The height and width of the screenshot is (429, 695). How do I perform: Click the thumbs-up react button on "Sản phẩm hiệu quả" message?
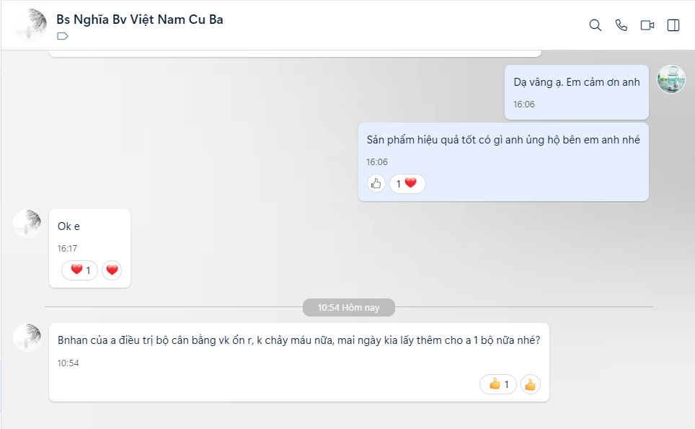tap(376, 184)
